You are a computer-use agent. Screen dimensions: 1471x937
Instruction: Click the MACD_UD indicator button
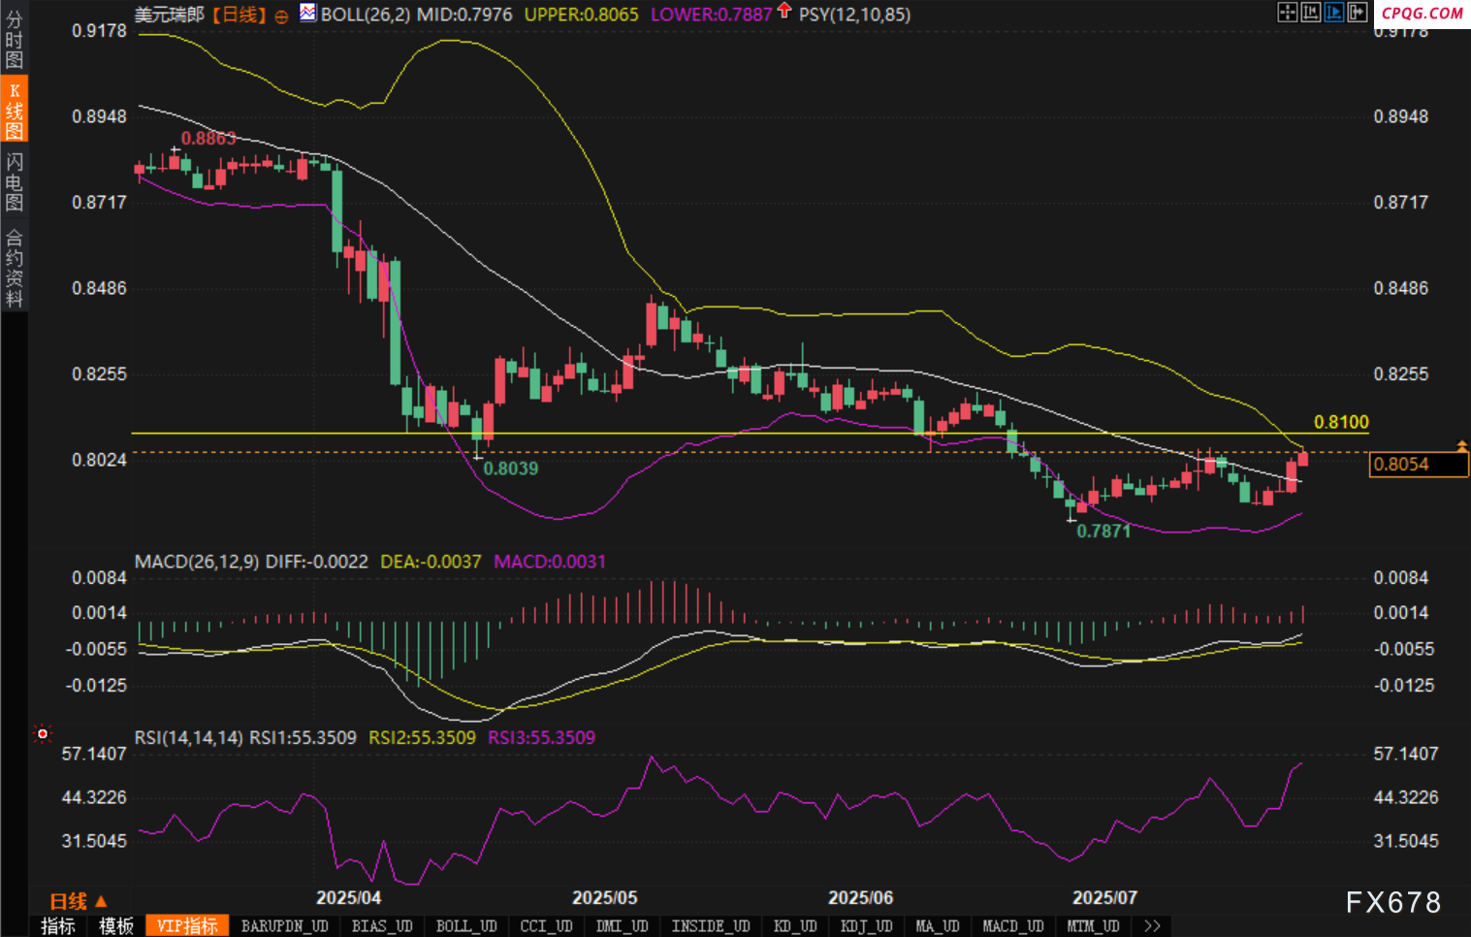pyautogui.click(x=1013, y=926)
